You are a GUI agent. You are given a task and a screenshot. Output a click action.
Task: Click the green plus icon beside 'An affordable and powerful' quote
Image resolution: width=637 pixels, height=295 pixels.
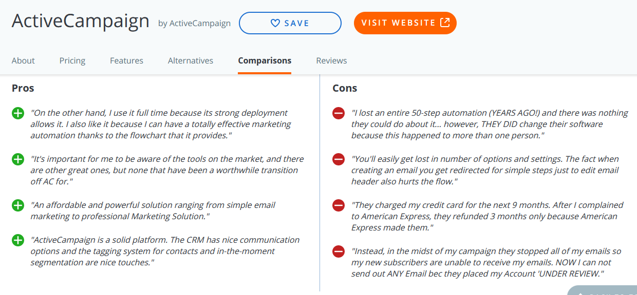18,205
